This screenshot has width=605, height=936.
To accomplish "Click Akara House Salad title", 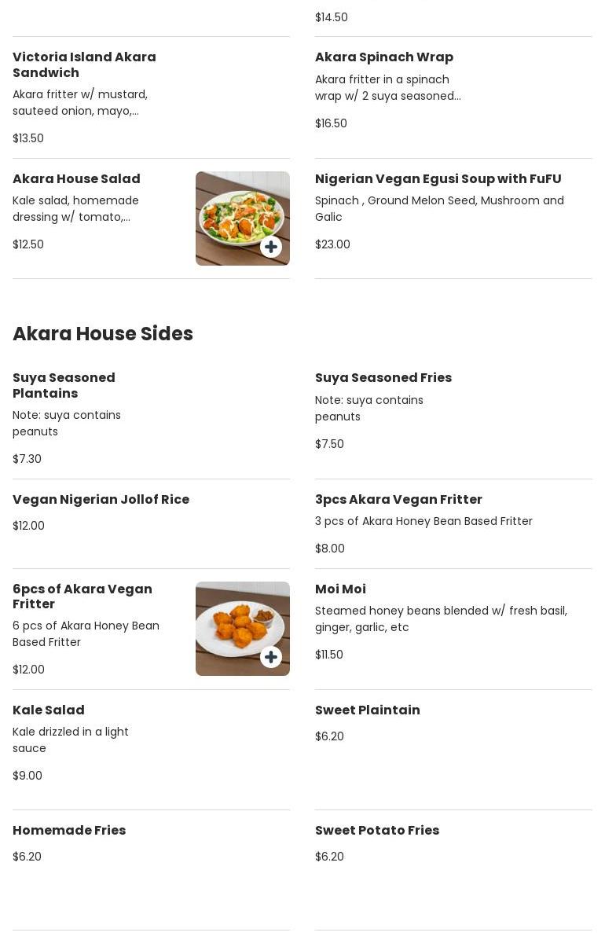I will point(76,178).
